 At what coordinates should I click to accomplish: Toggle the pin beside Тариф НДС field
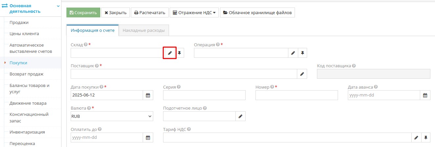click(426, 137)
